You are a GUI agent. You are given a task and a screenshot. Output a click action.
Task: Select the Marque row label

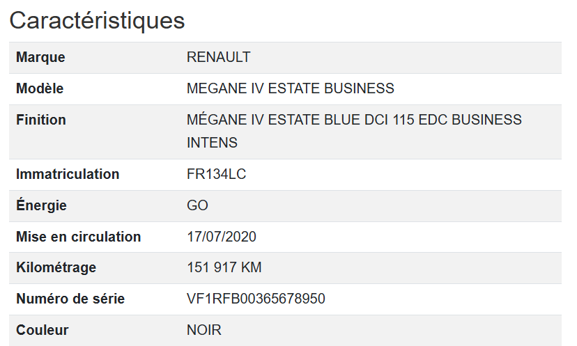[40, 57]
